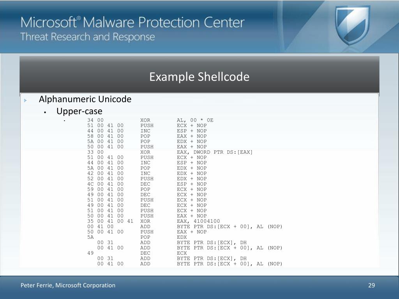399x299 pixels.
Task: Click page number 29
Action: 371,285
